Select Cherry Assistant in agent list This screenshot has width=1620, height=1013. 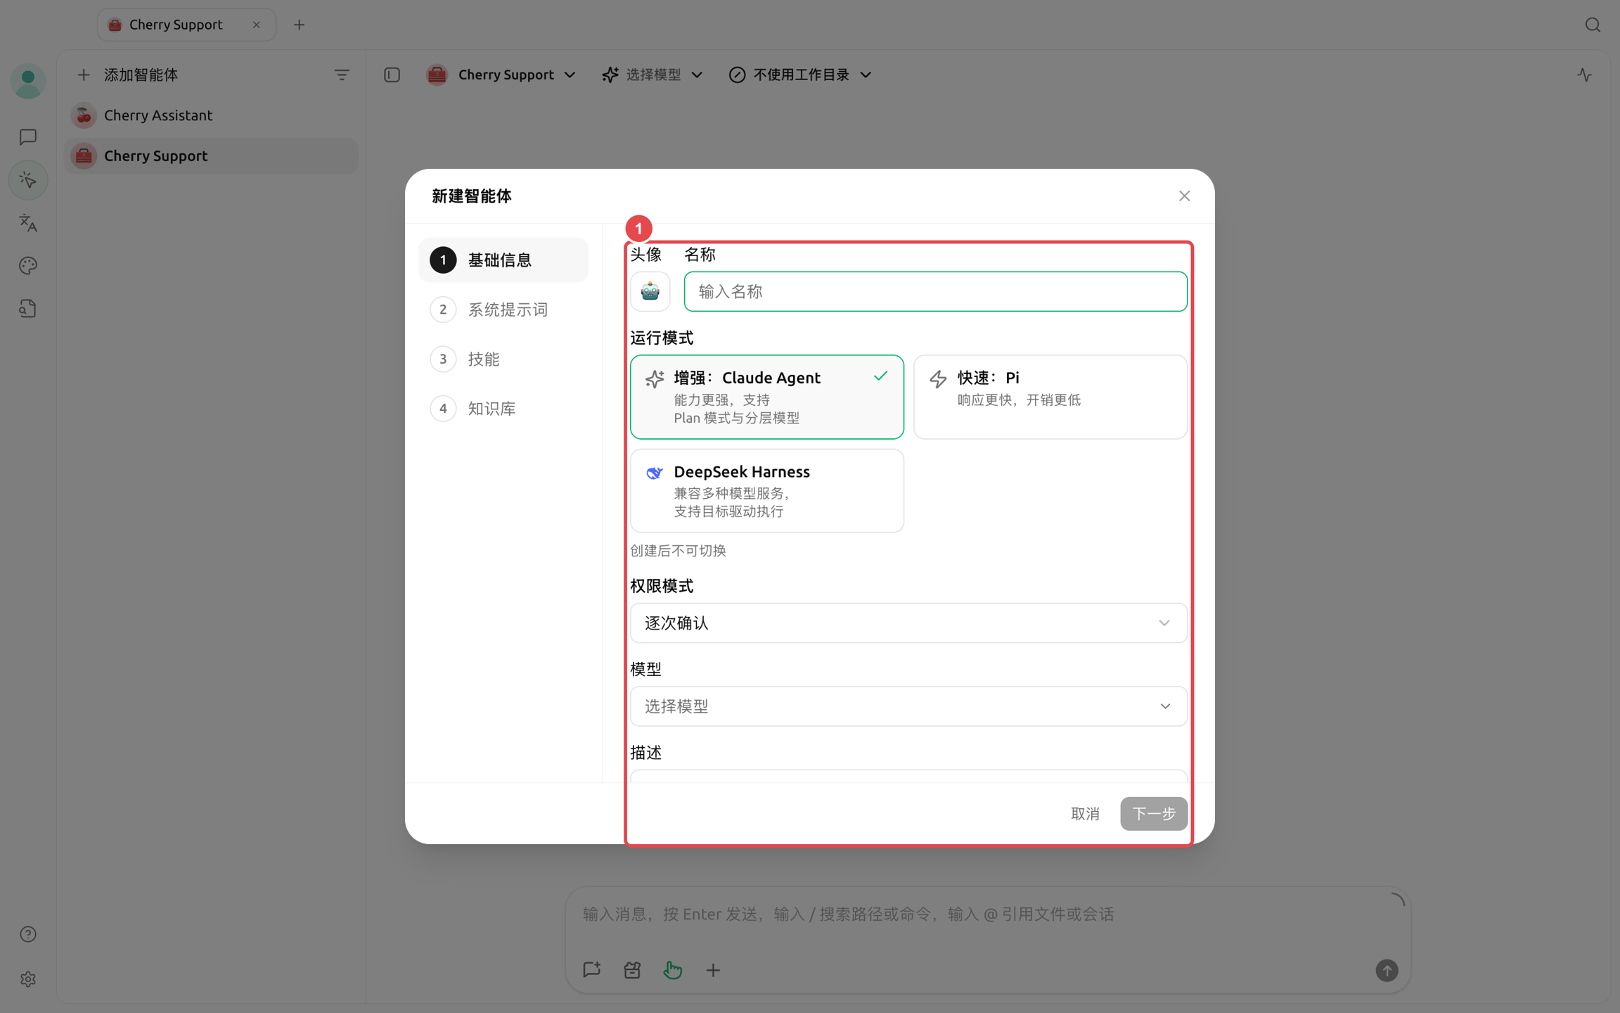[211, 115]
